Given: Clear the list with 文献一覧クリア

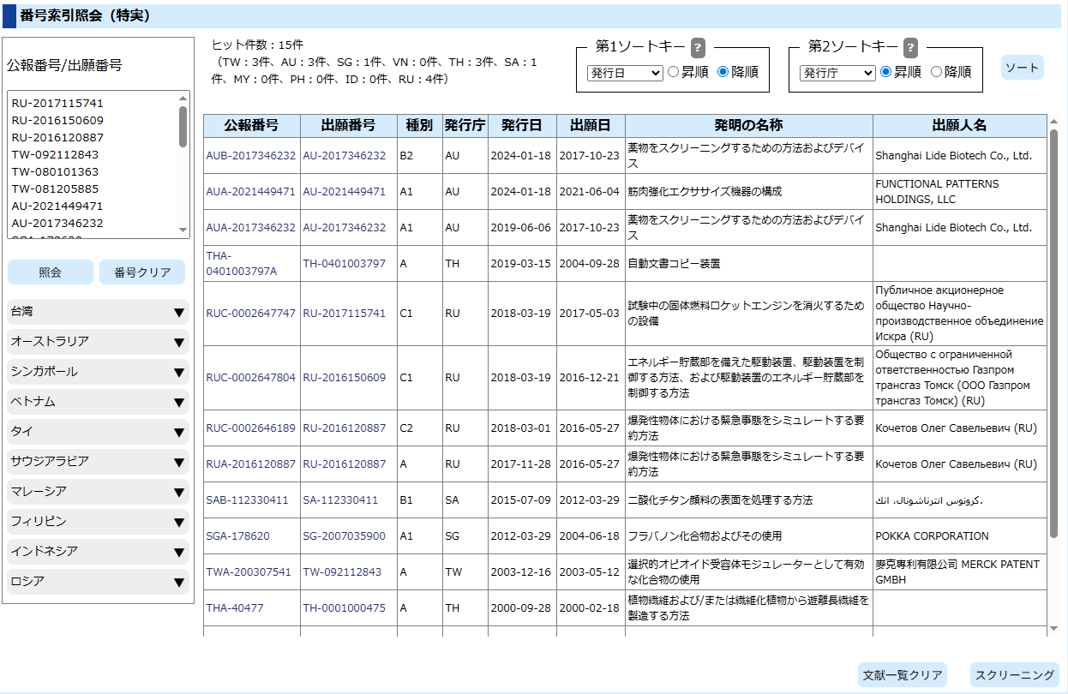Looking at the screenshot, I should 903,675.
